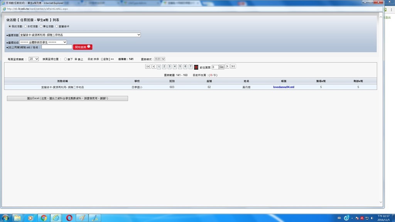Click the 姓名 column header

click(246, 81)
